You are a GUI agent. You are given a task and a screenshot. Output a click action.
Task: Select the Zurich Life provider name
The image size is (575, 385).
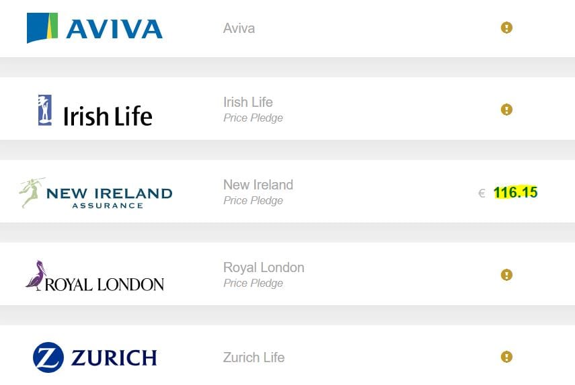254,357
